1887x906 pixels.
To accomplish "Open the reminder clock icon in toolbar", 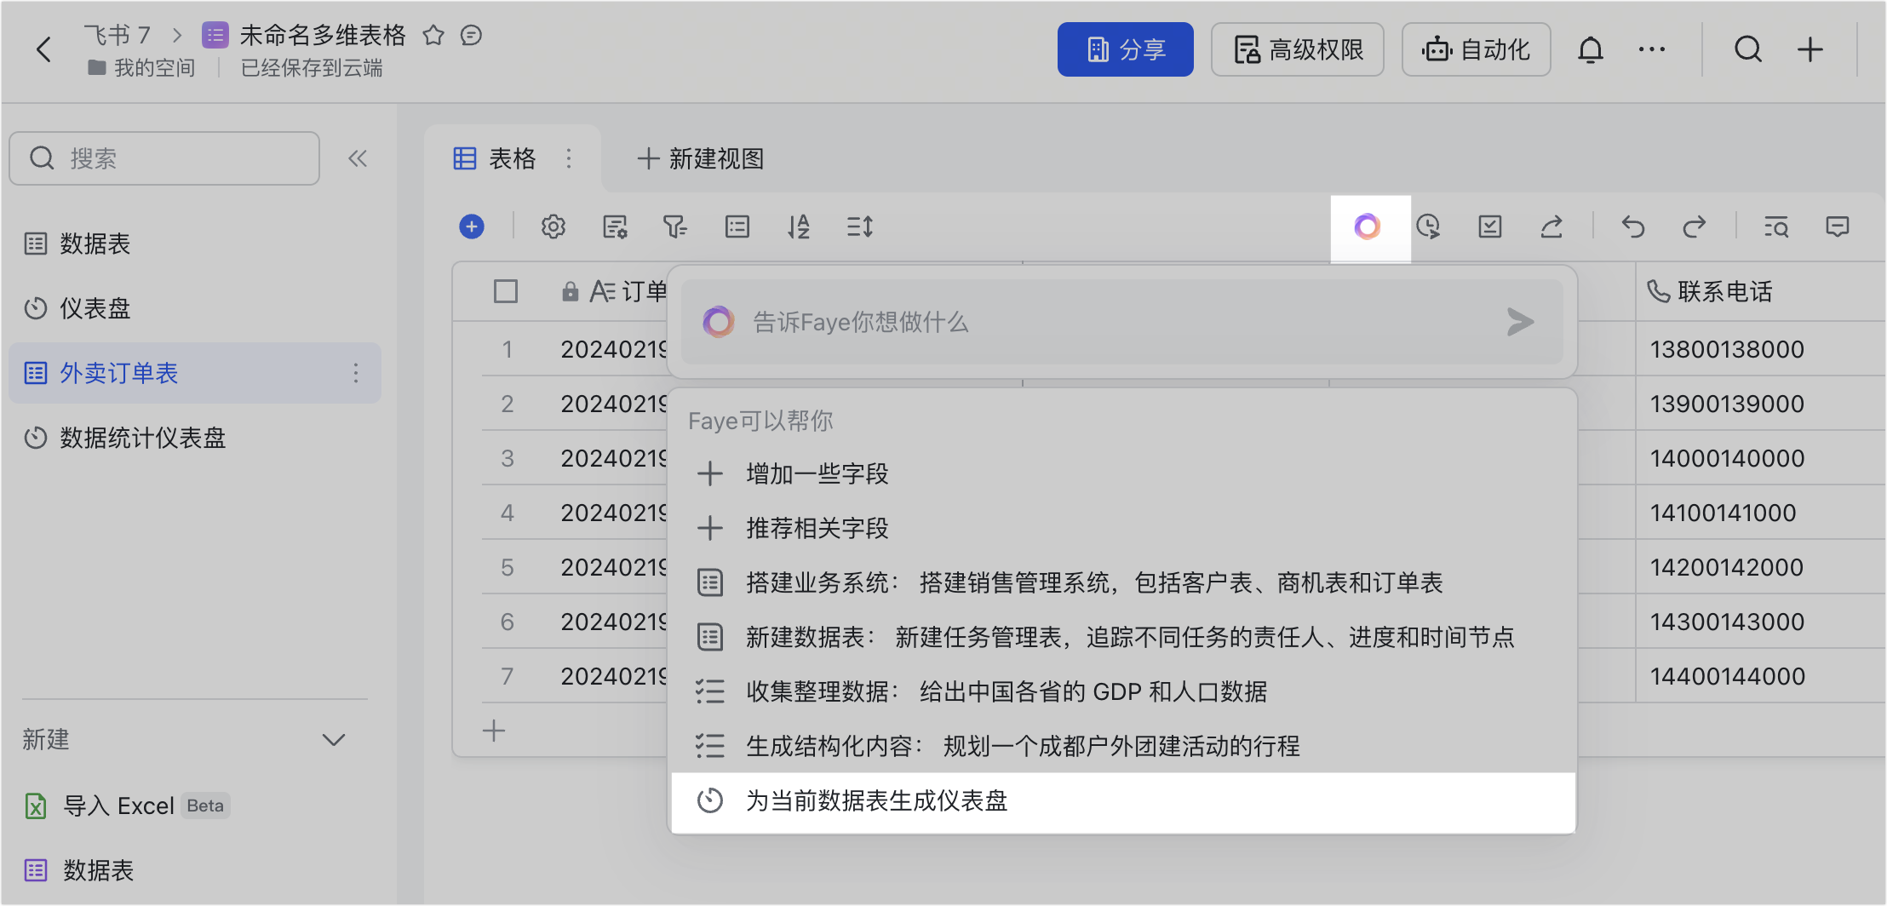I will [1428, 226].
